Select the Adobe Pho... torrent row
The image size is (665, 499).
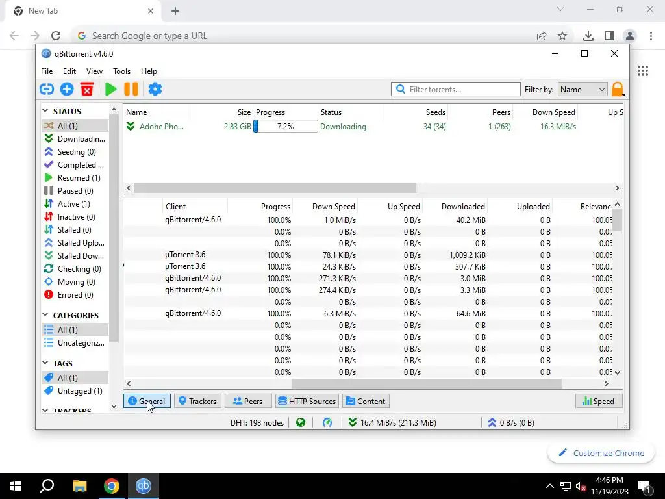[373, 127]
